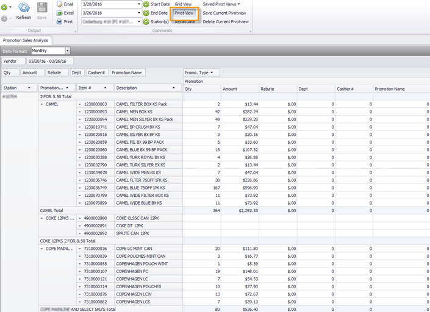Select the CAMEL Total row

pos(110,211)
